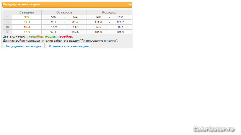241x135 pixels.
Task: Collapse the panel using the minus icon
Action: pos(130,5)
